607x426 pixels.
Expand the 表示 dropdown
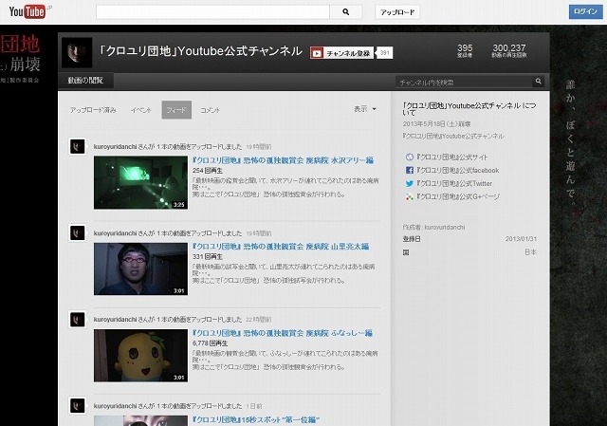click(x=365, y=109)
